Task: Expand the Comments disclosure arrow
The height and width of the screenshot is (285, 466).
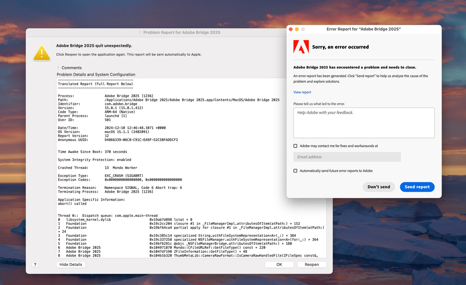Action: tap(58, 68)
